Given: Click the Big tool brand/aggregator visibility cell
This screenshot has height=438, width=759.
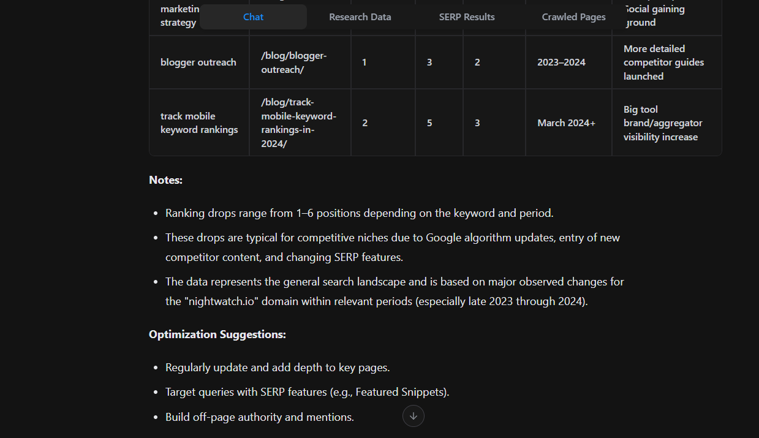Looking at the screenshot, I should click(663, 123).
